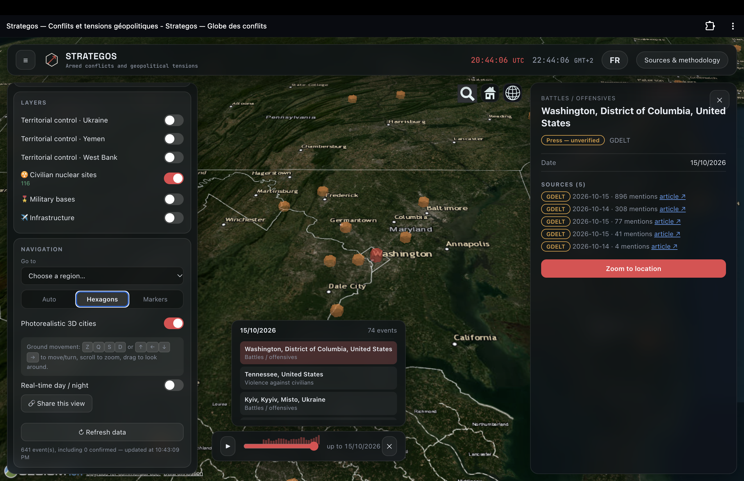Click Share this view button
Image resolution: width=744 pixels, height=481 pixels.
tap(57, 403)
